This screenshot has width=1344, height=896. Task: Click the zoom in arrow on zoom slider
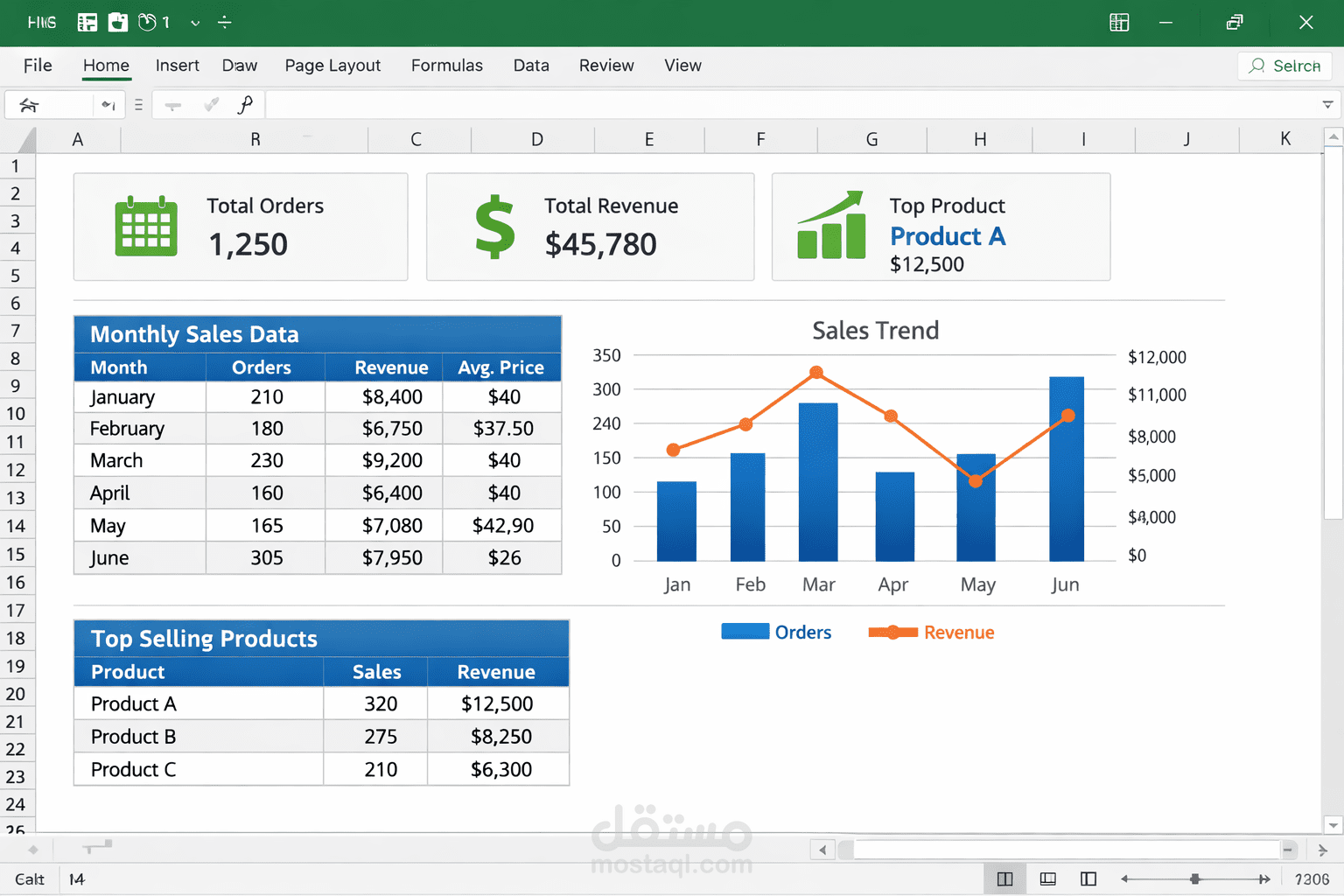[1264, 878]
